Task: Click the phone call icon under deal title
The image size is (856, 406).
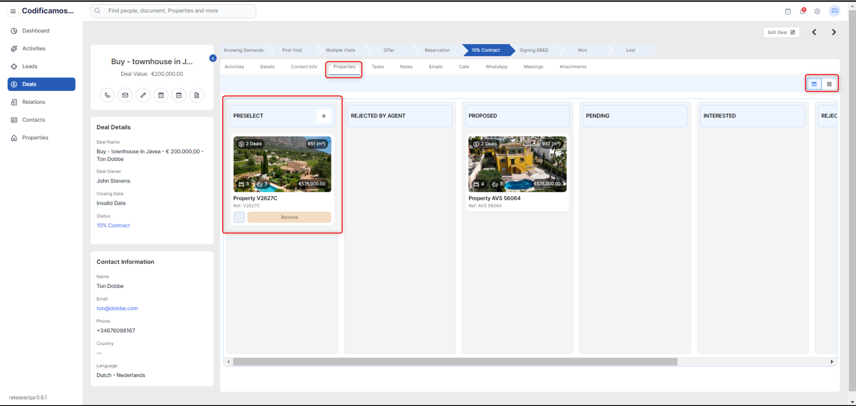Action: point(107,95)
